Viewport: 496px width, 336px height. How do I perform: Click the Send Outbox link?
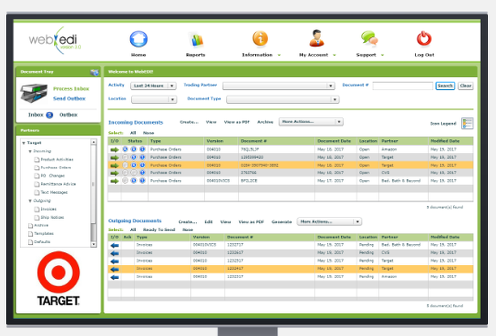click(69, 99)
